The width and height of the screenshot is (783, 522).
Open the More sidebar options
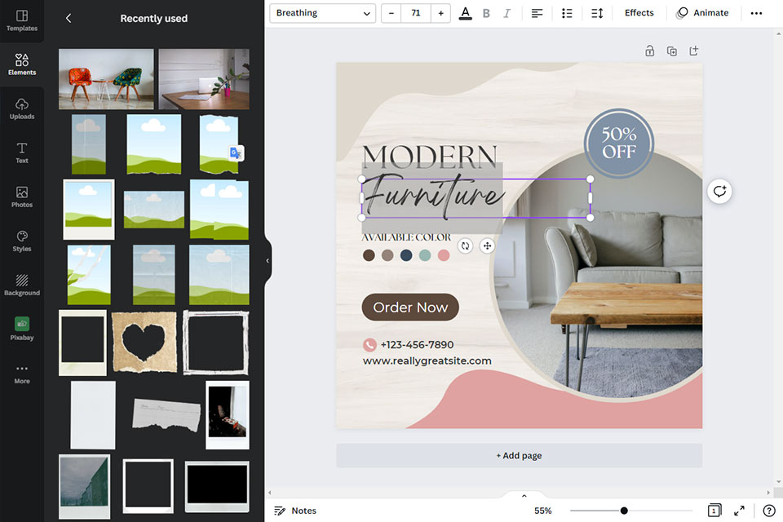22,374
